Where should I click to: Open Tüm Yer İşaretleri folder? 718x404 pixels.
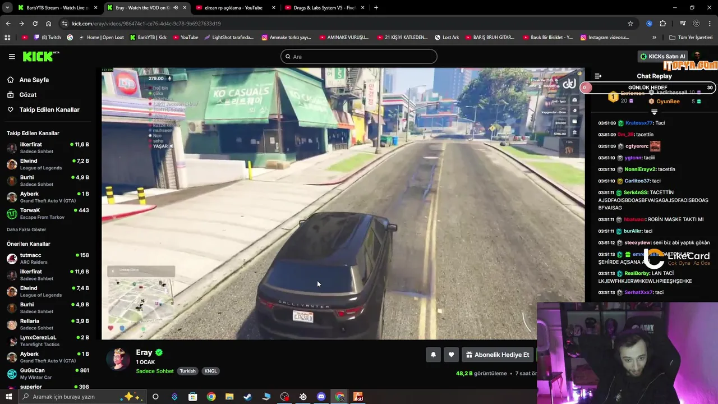(x=691, y=38)
